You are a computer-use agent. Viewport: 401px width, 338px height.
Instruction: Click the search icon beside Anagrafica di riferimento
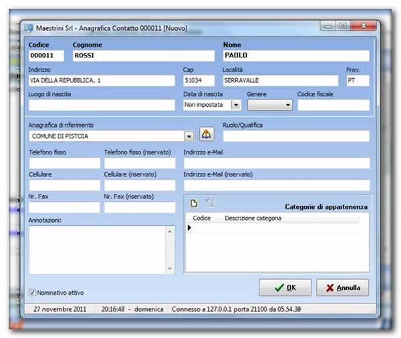tap(207, 136)
